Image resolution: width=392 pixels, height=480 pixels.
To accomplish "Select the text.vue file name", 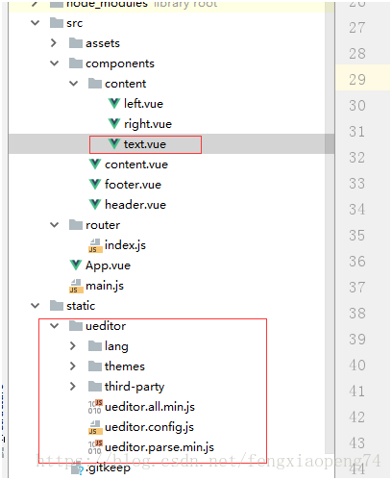I will click(x=145, y=144).
